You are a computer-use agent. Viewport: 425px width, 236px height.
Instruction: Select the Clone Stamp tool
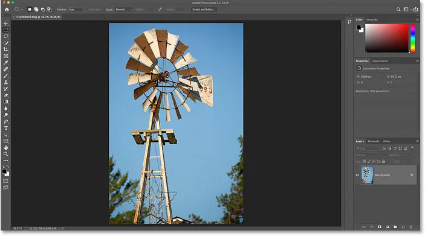(5, 82)
